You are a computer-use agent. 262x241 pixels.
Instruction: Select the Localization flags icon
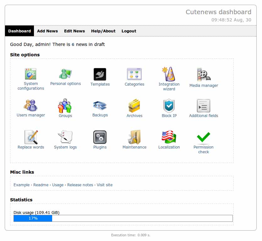tap(169, 137)
